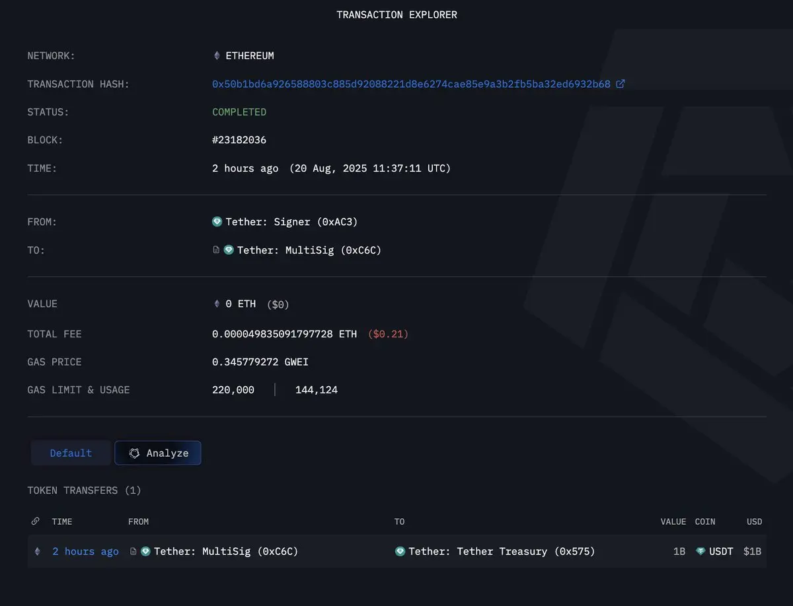Open Tether: Signer (0xAC3) address
Screen dimensions: 793x606
[291, 222]
